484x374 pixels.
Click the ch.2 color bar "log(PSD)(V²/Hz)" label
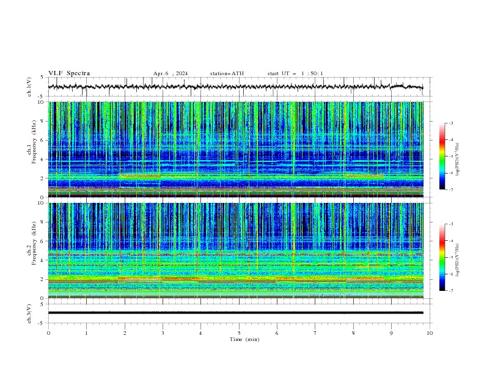coord(457,260)
